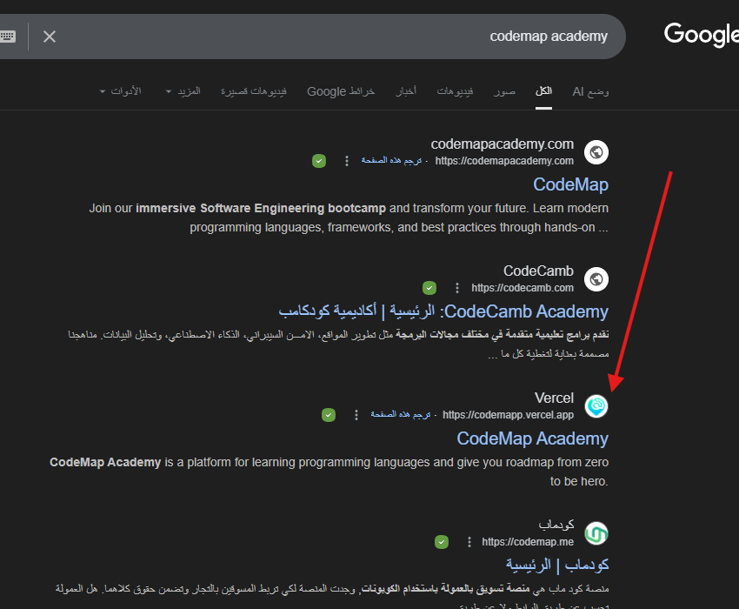
Task: Switch to the AI mode tab
Action: click(590, 91)
